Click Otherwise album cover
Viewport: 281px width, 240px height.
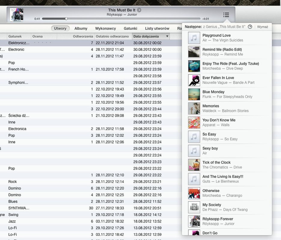(194, 193)
